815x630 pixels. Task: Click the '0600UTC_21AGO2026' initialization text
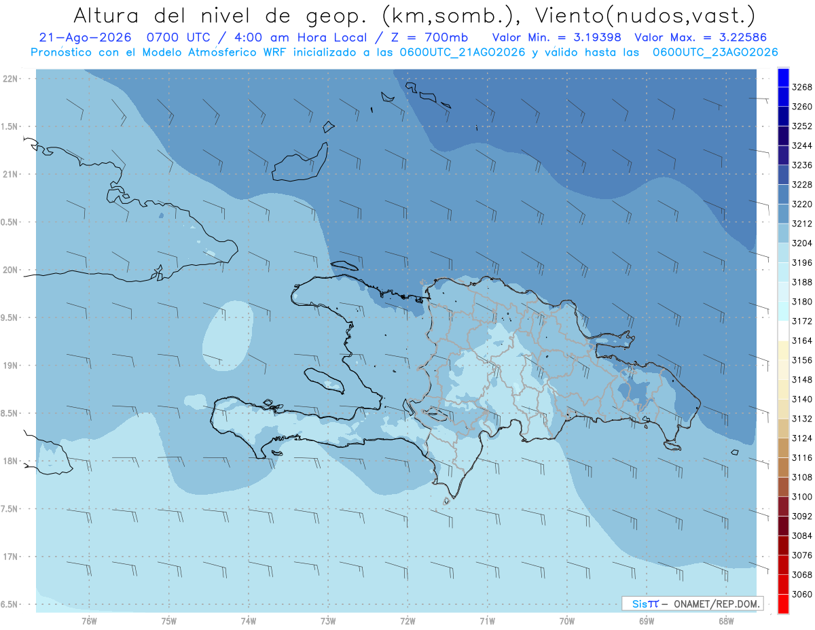click(462, 52)
